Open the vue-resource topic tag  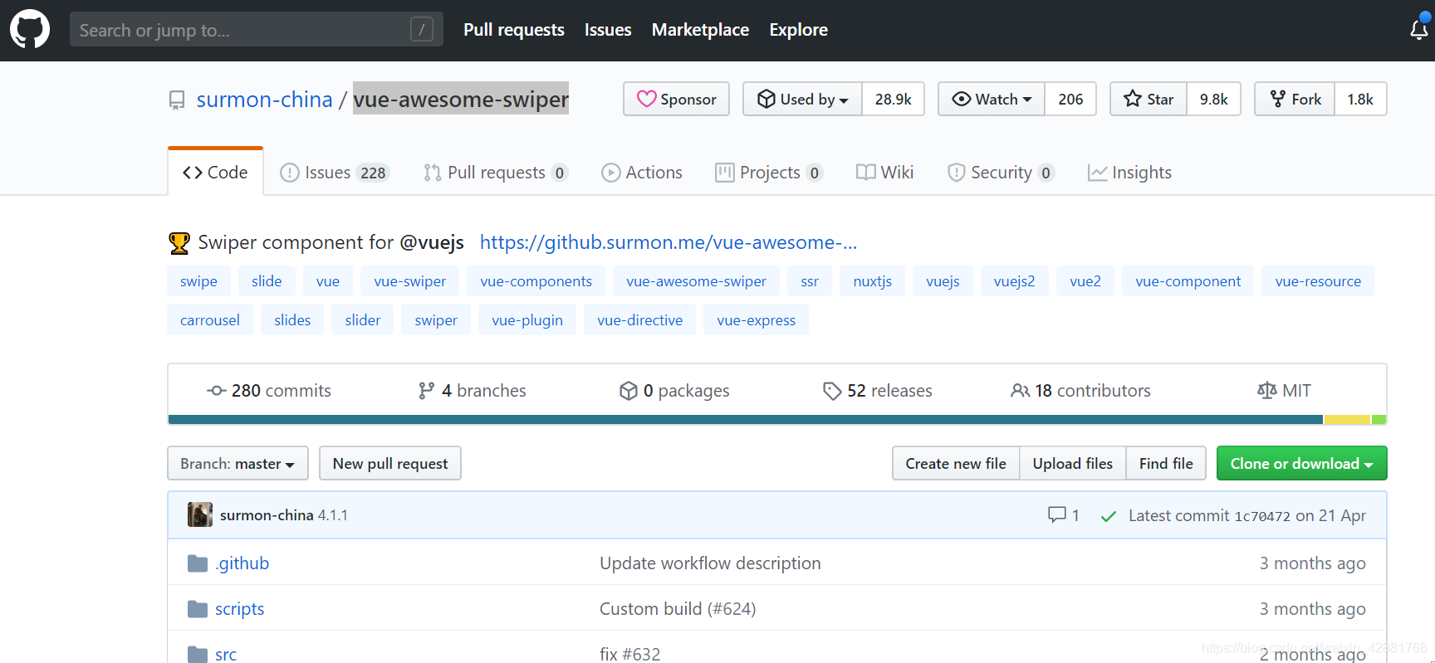(1318, 281)
